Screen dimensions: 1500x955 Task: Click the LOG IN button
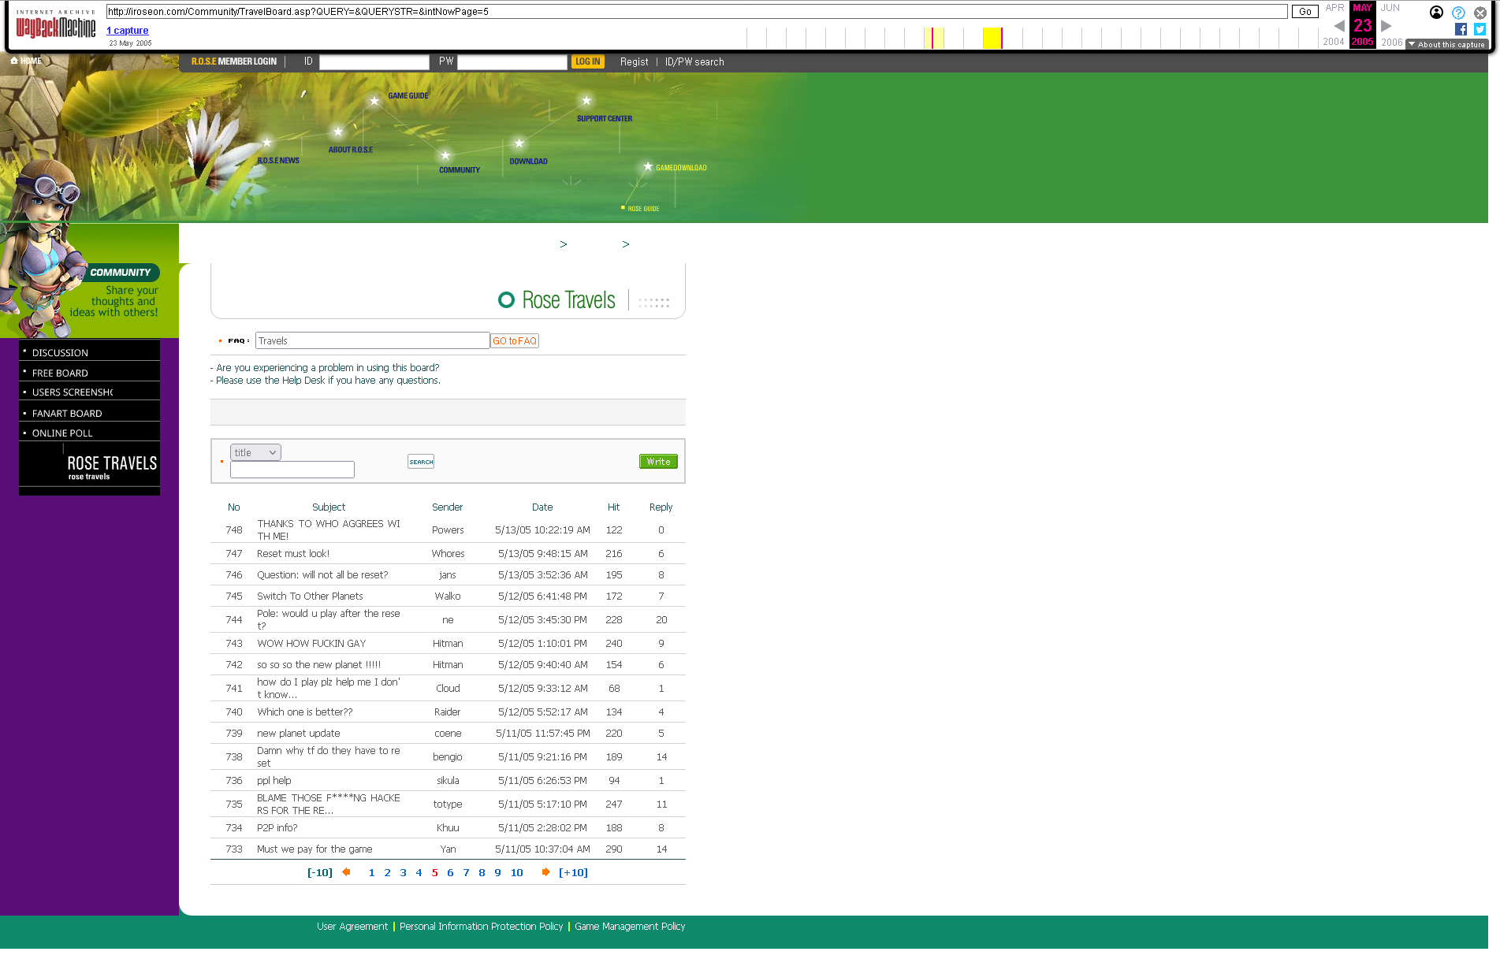pos(588,61)
